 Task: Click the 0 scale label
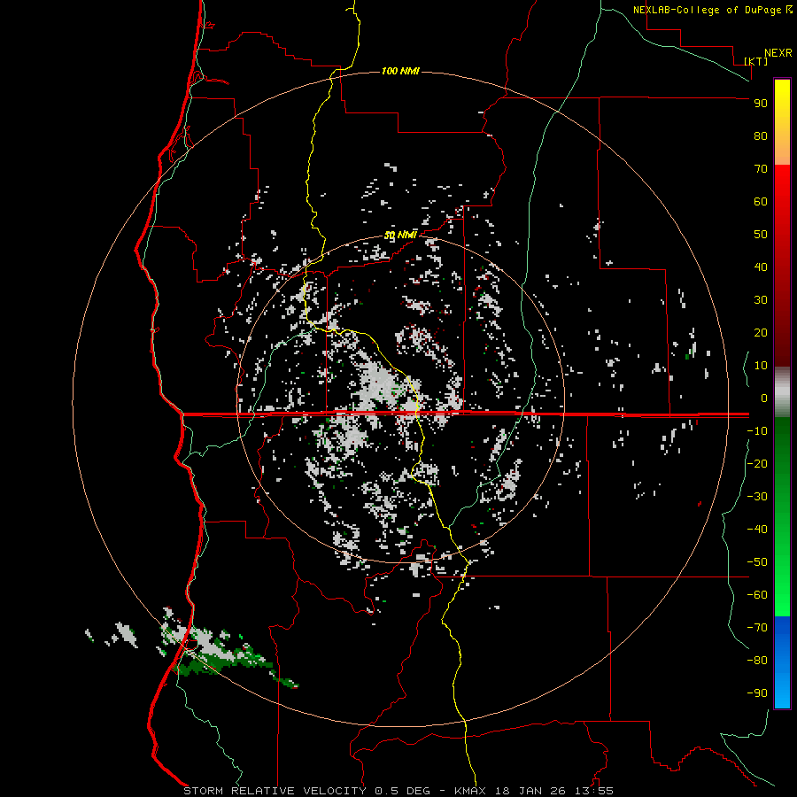764,398
